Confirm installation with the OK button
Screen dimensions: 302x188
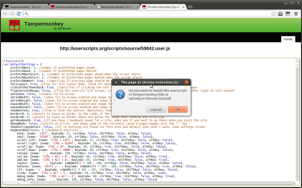(177, 110)
